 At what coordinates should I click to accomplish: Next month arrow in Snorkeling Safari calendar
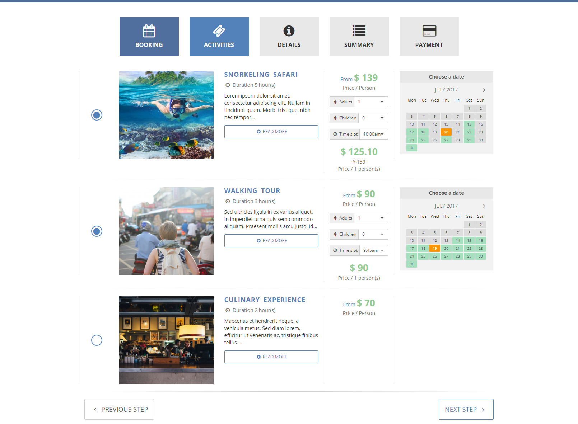click(x=484, y=90)
